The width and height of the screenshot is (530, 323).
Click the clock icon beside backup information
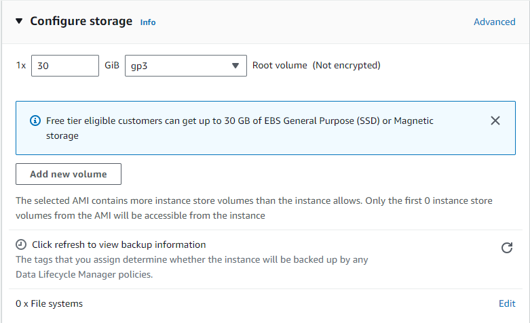tap(22, 244)
